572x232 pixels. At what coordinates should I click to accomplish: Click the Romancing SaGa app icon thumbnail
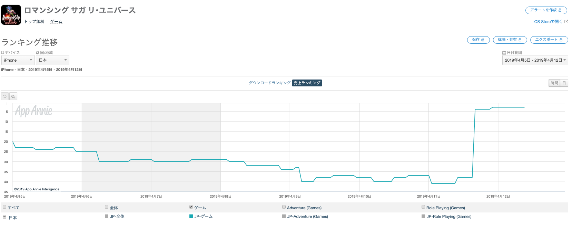click(11, 15)
